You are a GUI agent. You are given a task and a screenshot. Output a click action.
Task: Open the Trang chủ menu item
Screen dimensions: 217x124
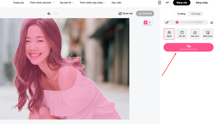click(x=18, y=3)
